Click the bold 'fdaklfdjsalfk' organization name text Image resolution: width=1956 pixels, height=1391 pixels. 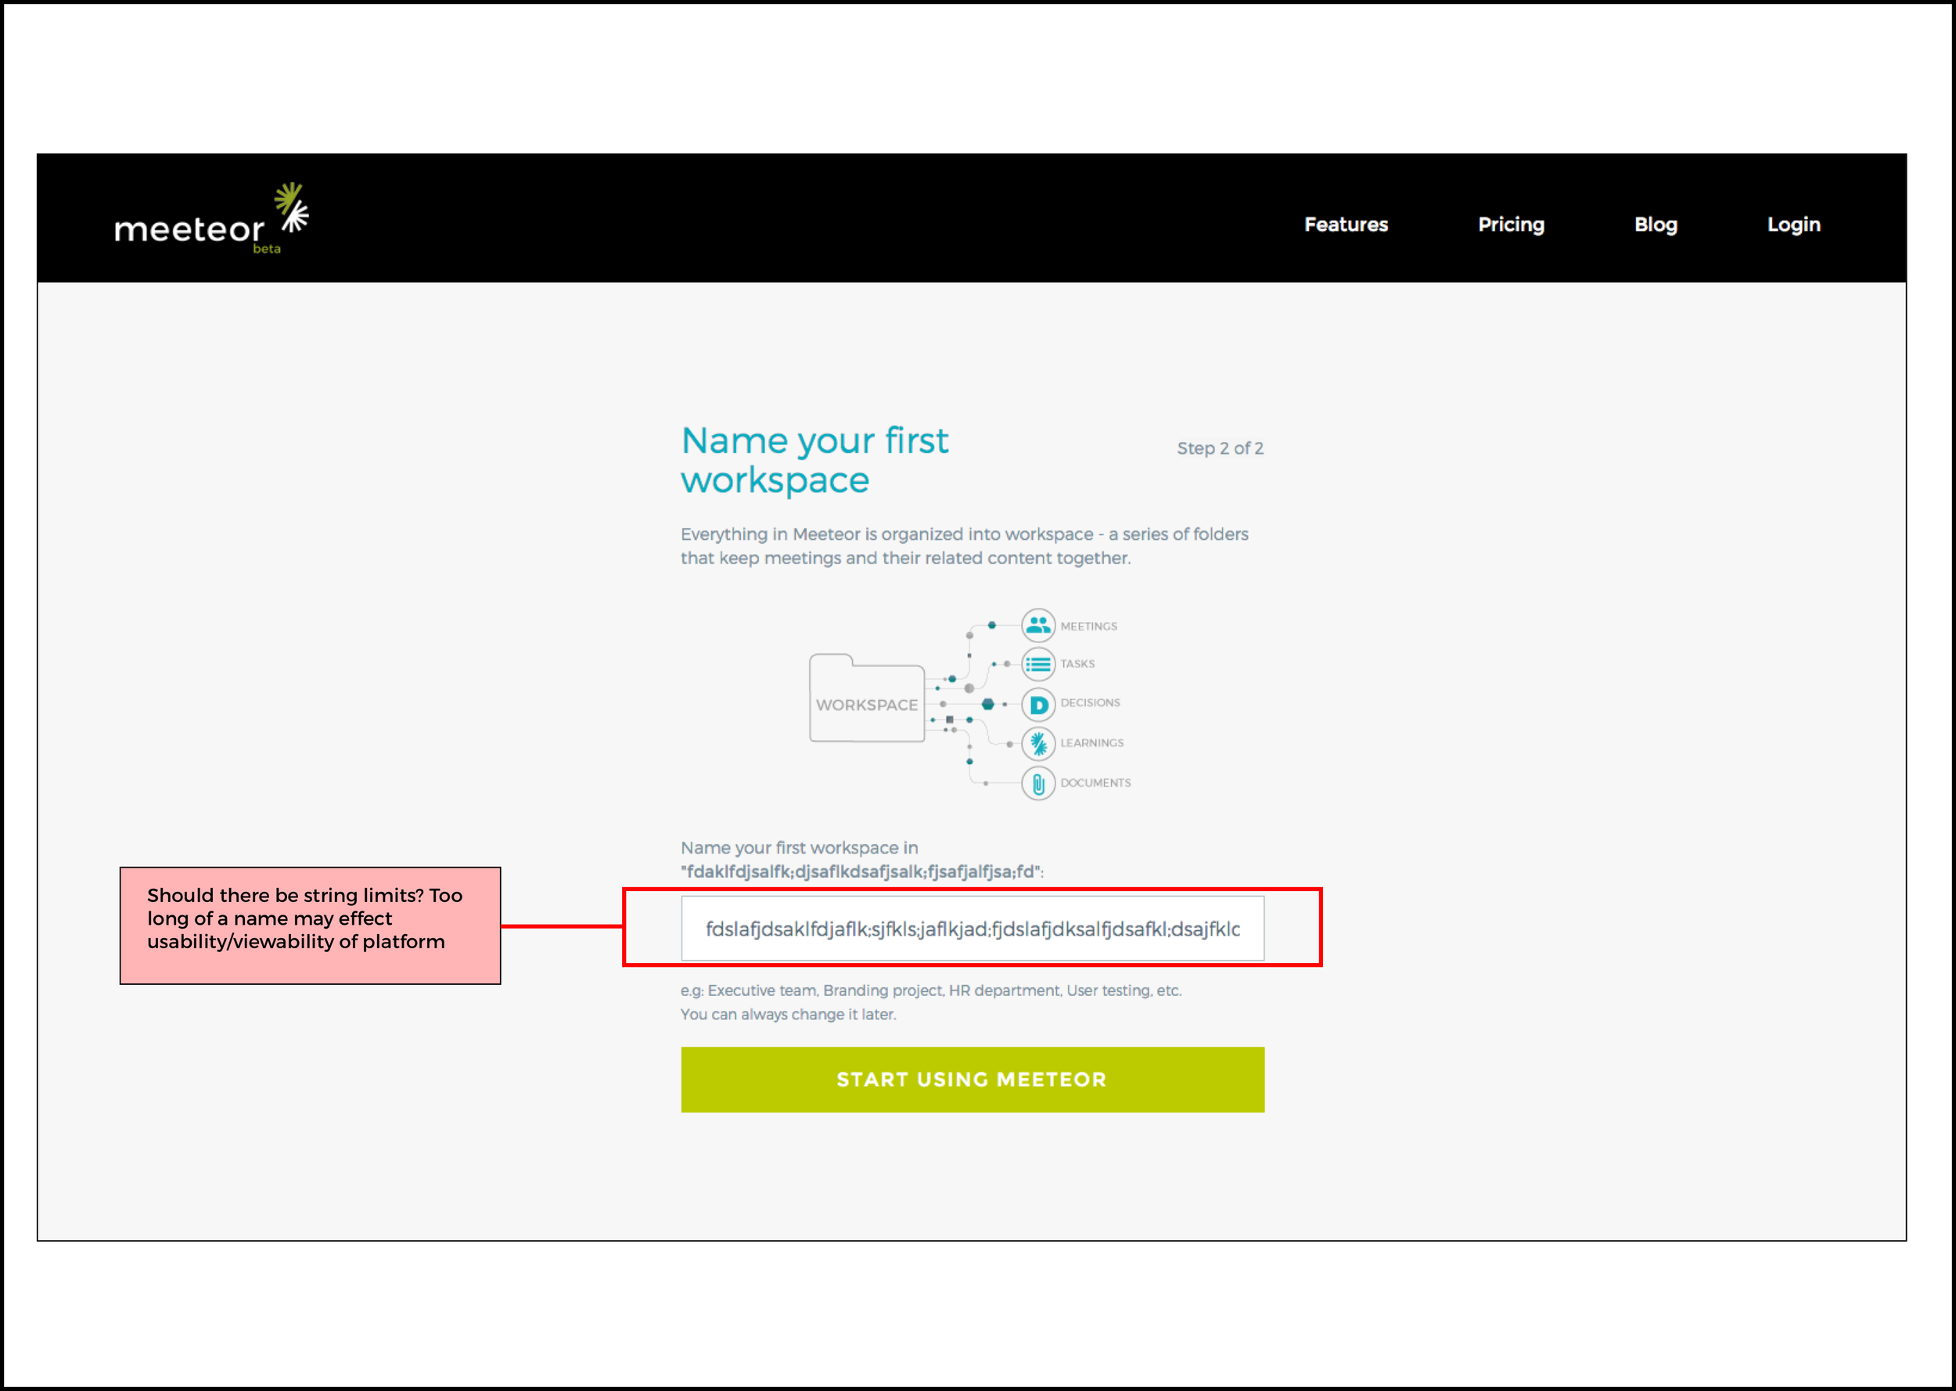coord(861,871)
